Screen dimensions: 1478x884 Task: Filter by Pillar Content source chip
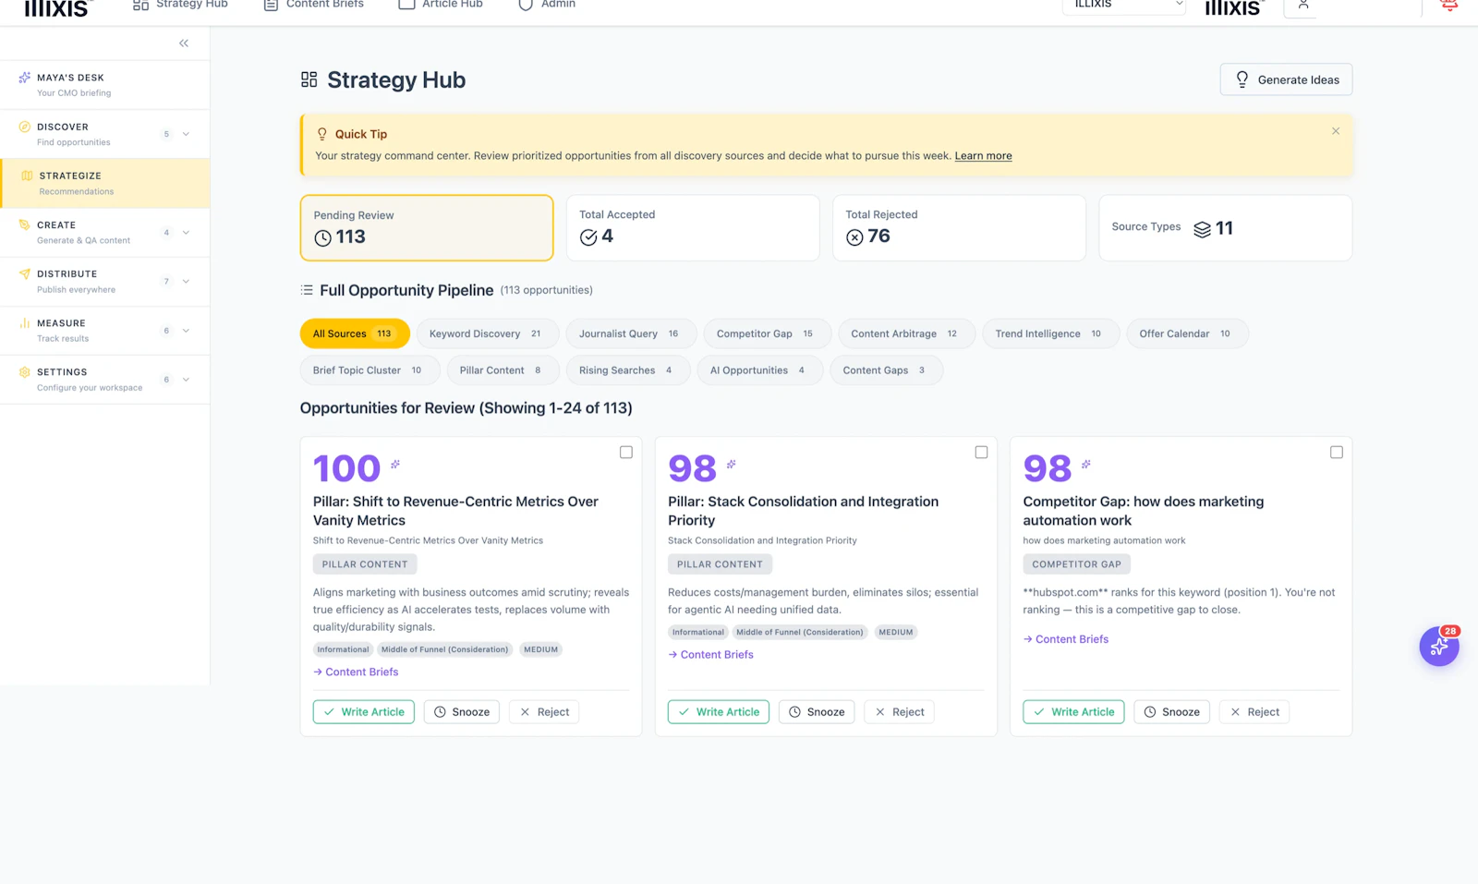click(x=503, y=370)
